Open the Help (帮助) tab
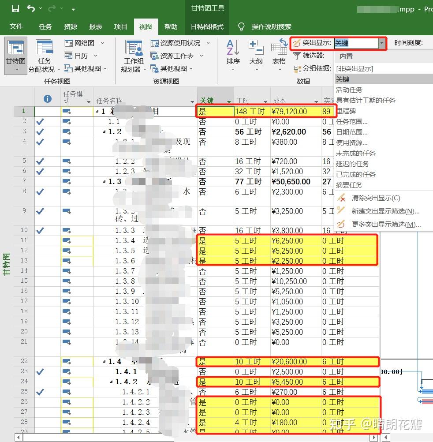Screen dimensions: 433x442 click(171, 26)
